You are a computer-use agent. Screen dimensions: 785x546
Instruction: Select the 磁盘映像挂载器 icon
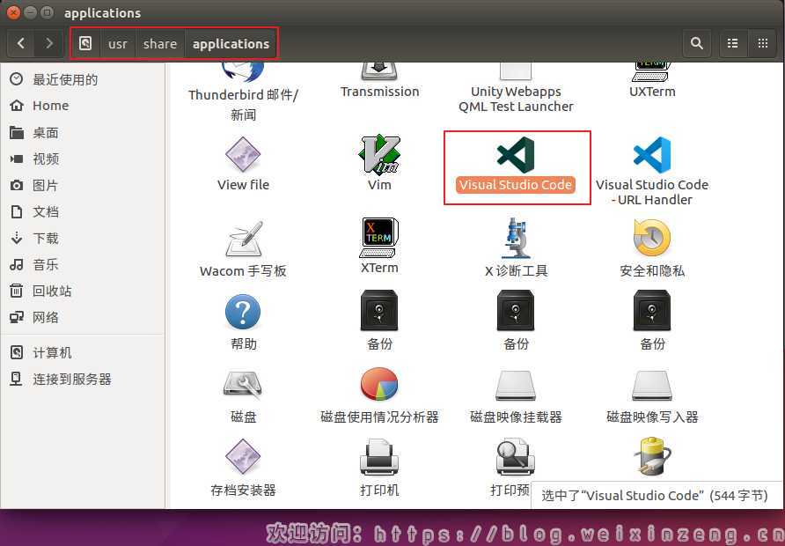click(x=516, y=385)
